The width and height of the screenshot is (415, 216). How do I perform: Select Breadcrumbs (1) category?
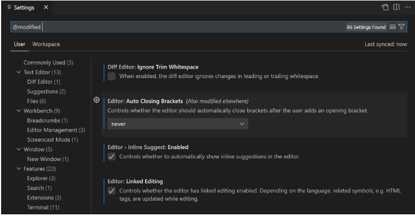pos(48,120)
